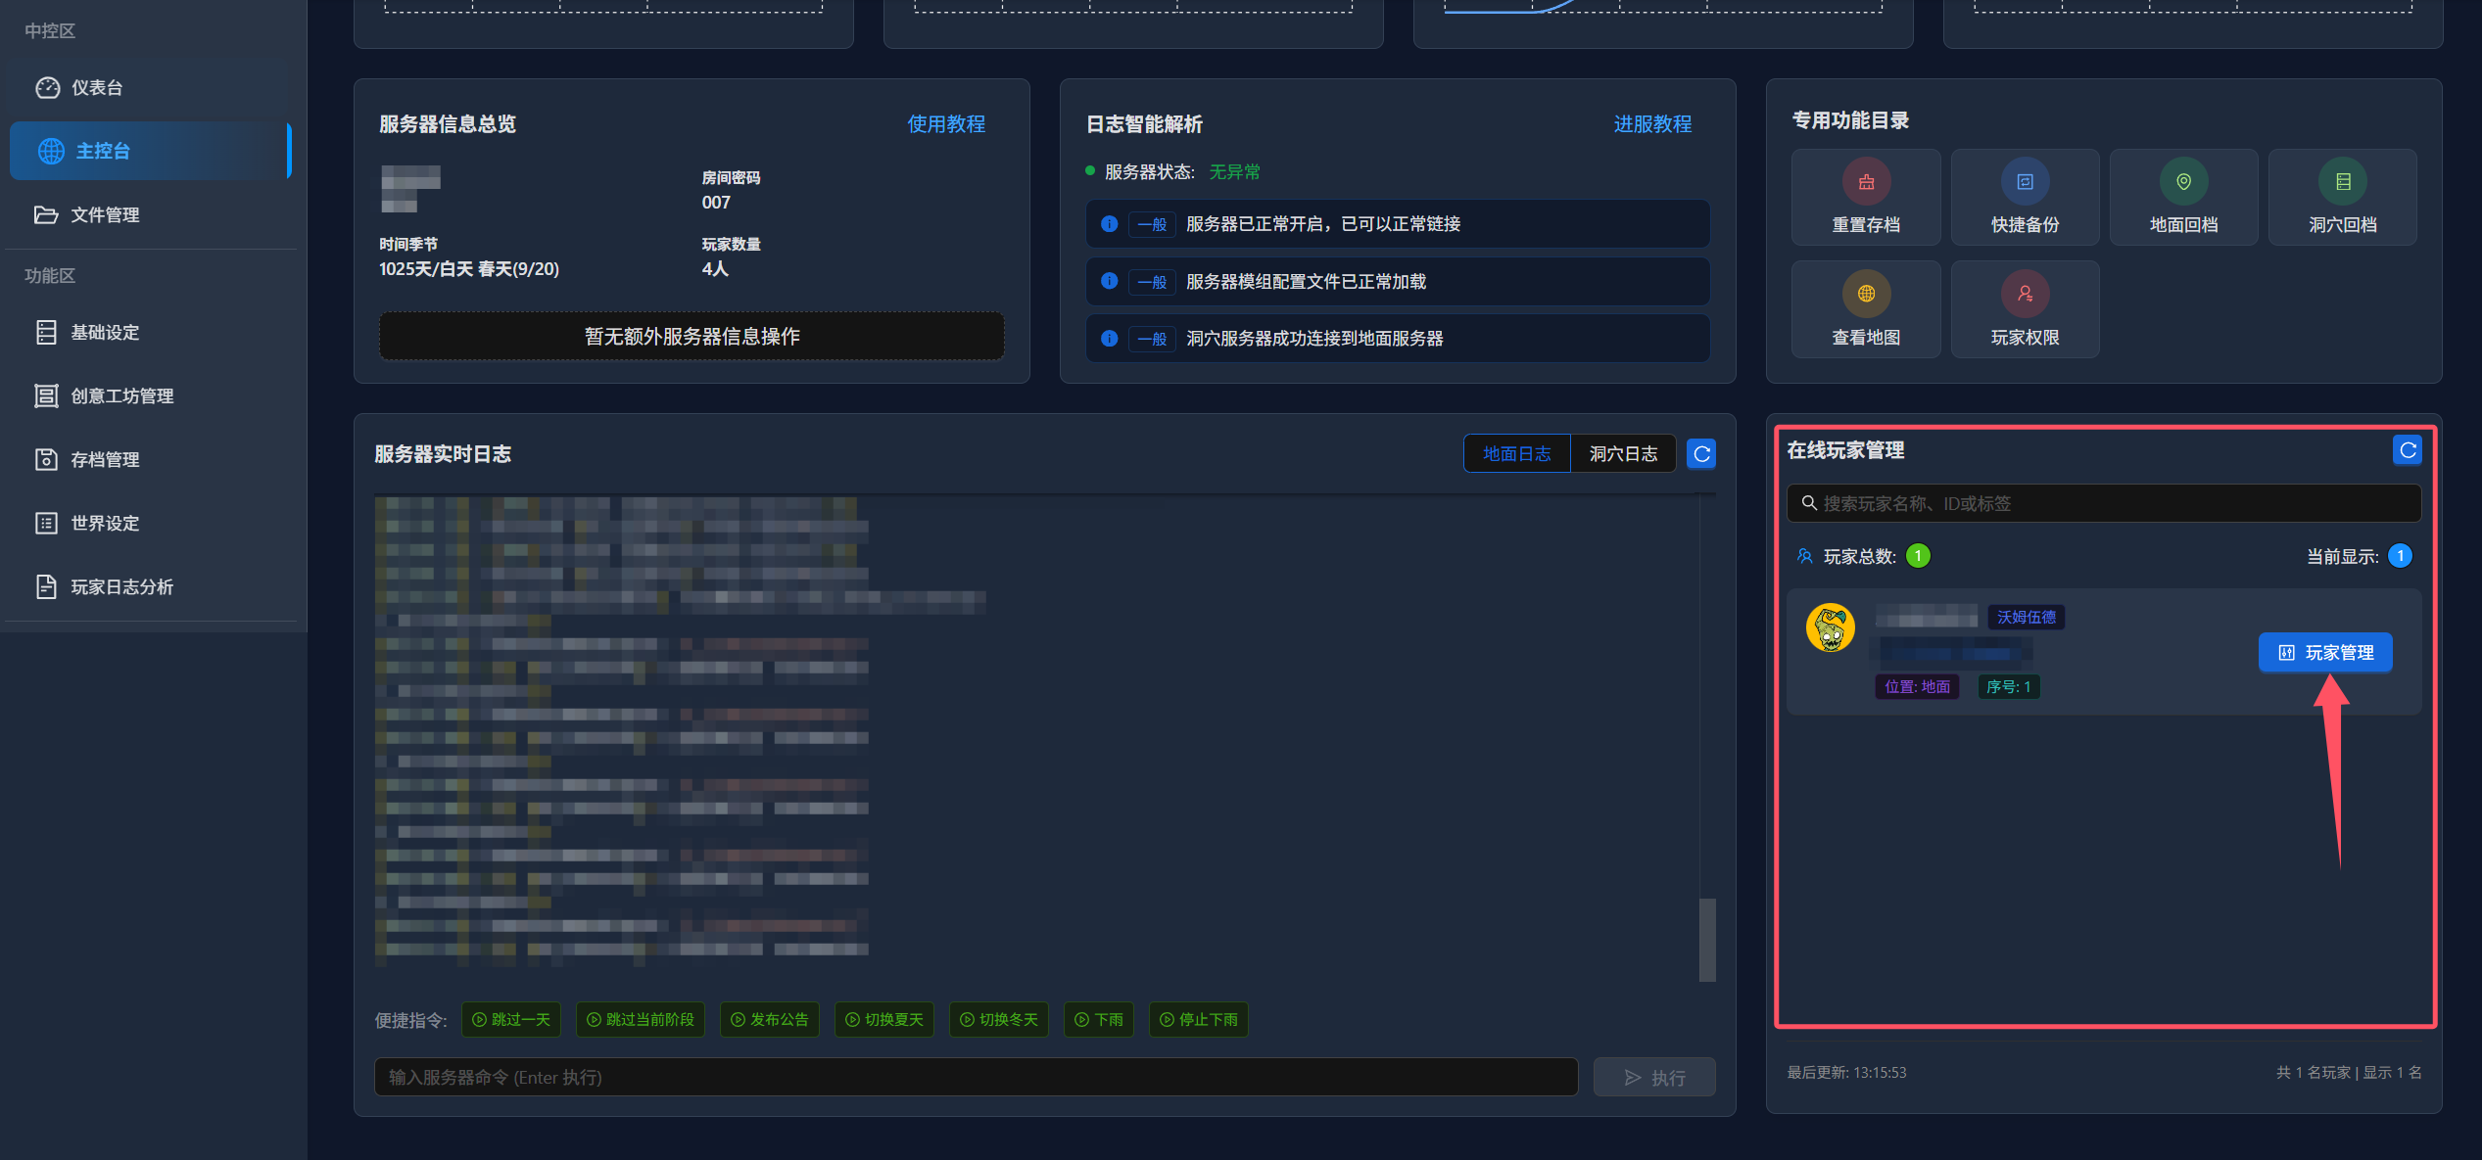Focus the player search input field
The height and width of the screenshot is (1160, 2482).
coord(2106,503)
